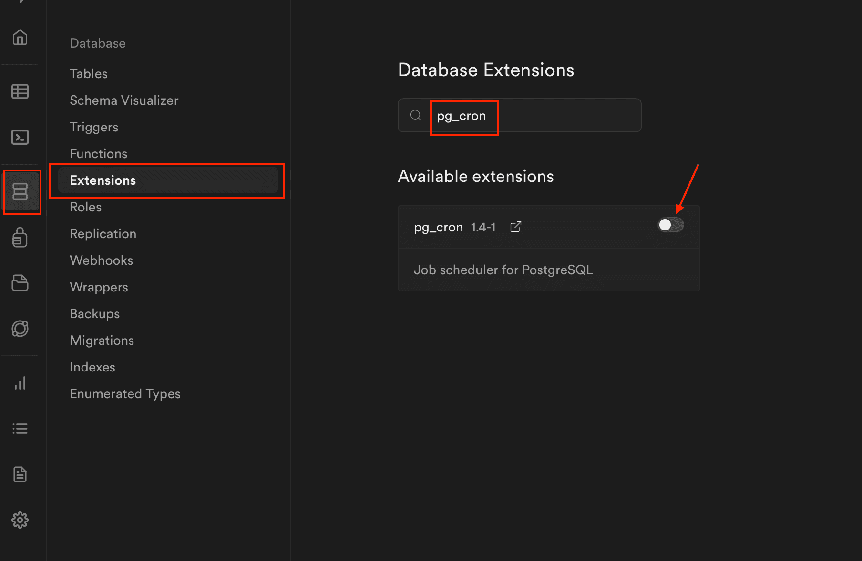
Task: Open pg_cron external documentation link
Action: 515,227
